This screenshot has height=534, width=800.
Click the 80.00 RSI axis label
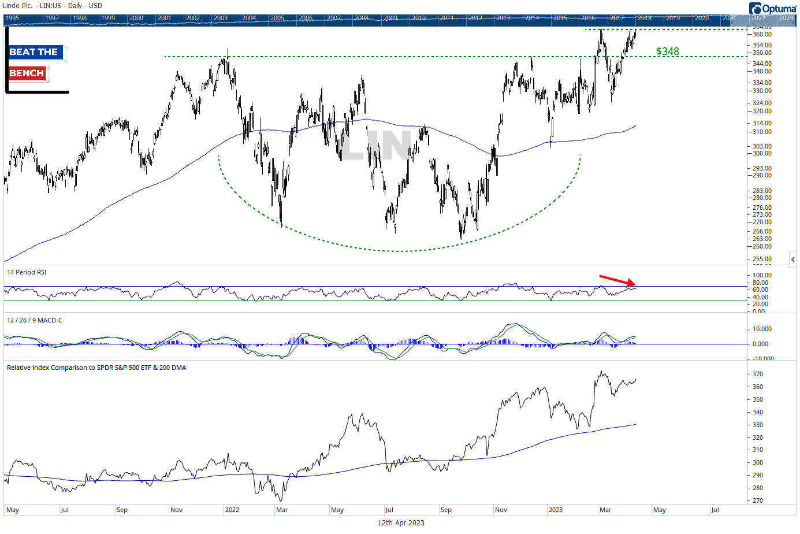761,283
